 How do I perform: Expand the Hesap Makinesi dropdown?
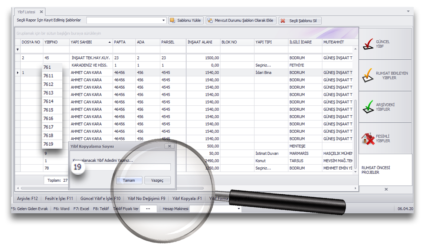pyautogui.click(x=239, y=209)
